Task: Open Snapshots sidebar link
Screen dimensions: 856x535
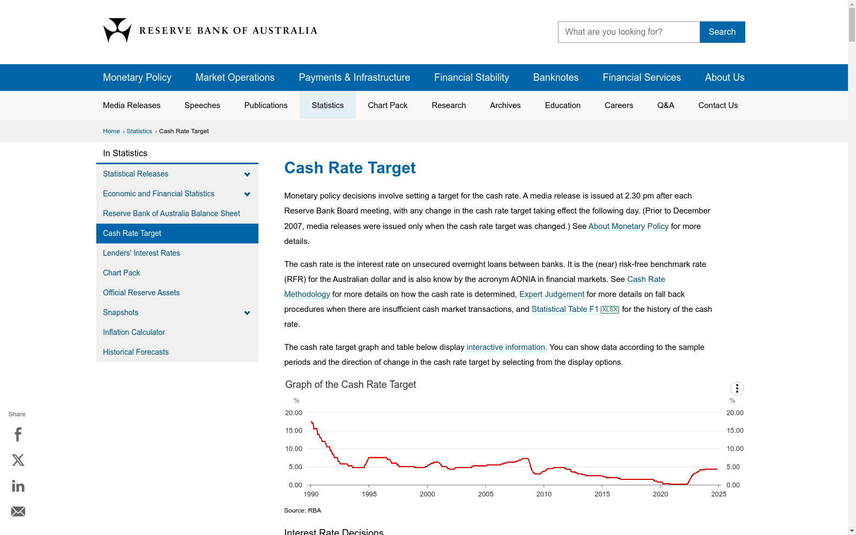Action: click(x=120, y=312)
